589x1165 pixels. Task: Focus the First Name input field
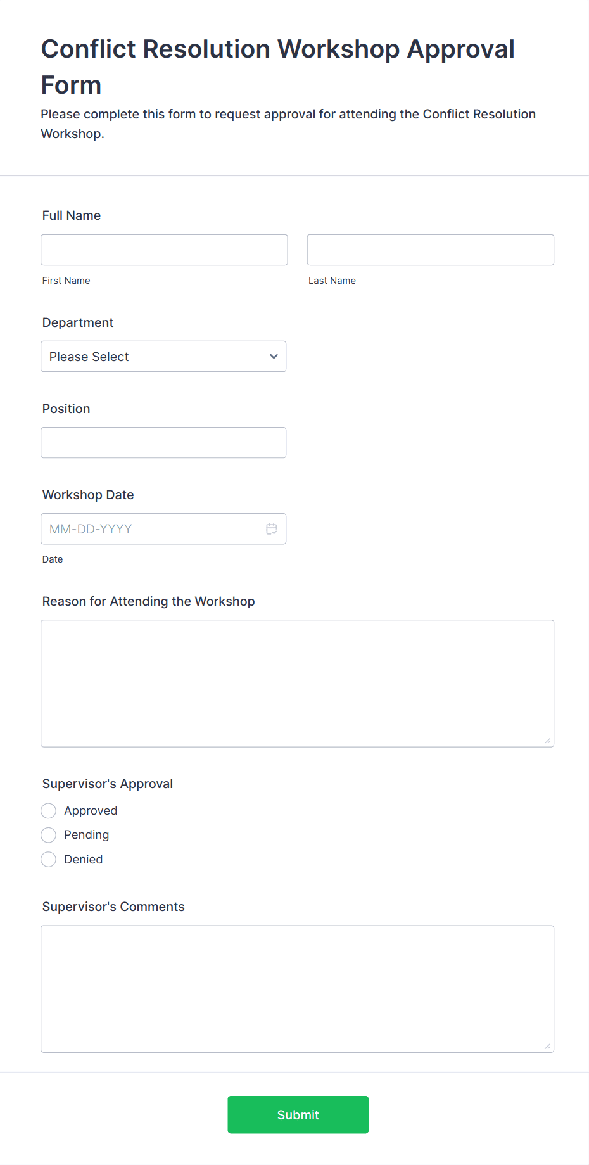coord(165,250)
